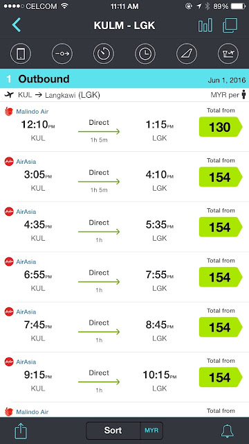The image size is (249, 444).
Task: Tap the share icon
Action: point(21,431)
